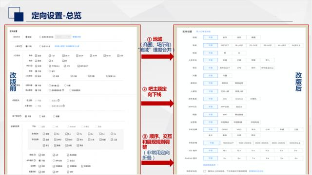312x175 pixels.
Task: Click help icon beside 人群包 label
Action: [21, 46]
